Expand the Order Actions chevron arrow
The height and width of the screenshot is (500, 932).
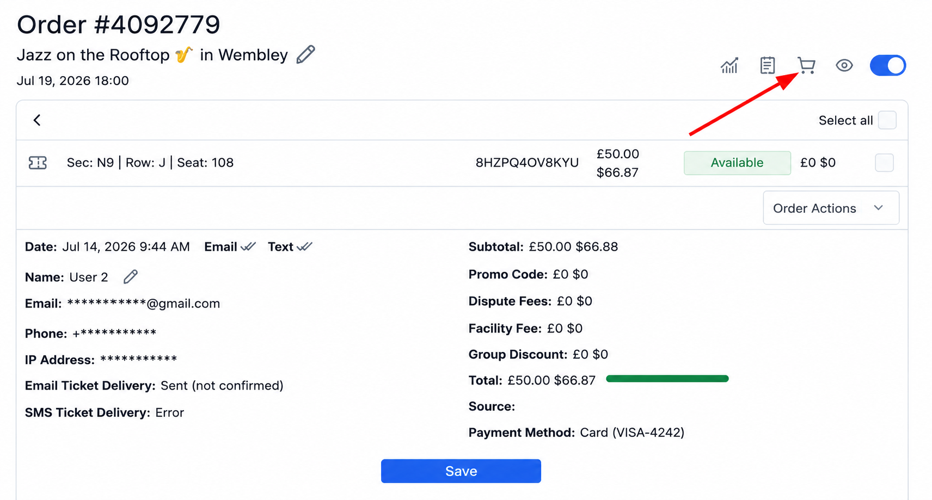click(878, 208)
